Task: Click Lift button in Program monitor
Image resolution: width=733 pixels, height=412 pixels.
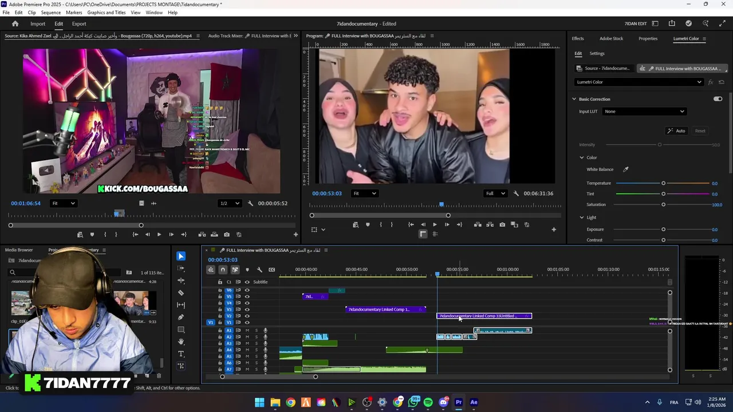Action: coord(478,224)
